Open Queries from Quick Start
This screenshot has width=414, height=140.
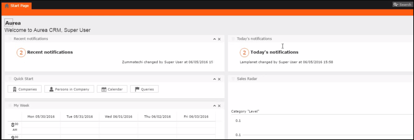[x=144, y=89]
